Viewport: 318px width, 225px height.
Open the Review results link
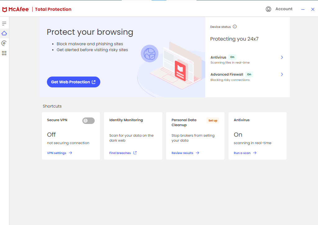point(182,153)
